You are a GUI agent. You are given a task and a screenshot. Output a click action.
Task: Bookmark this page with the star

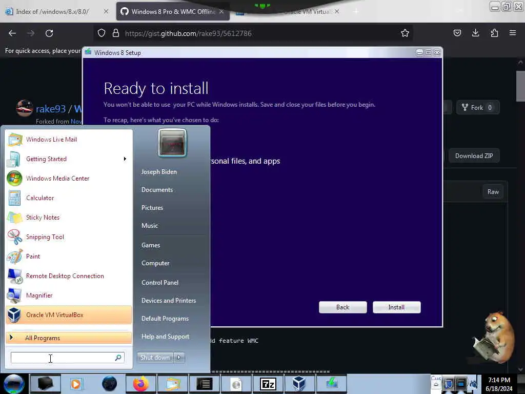405,33
